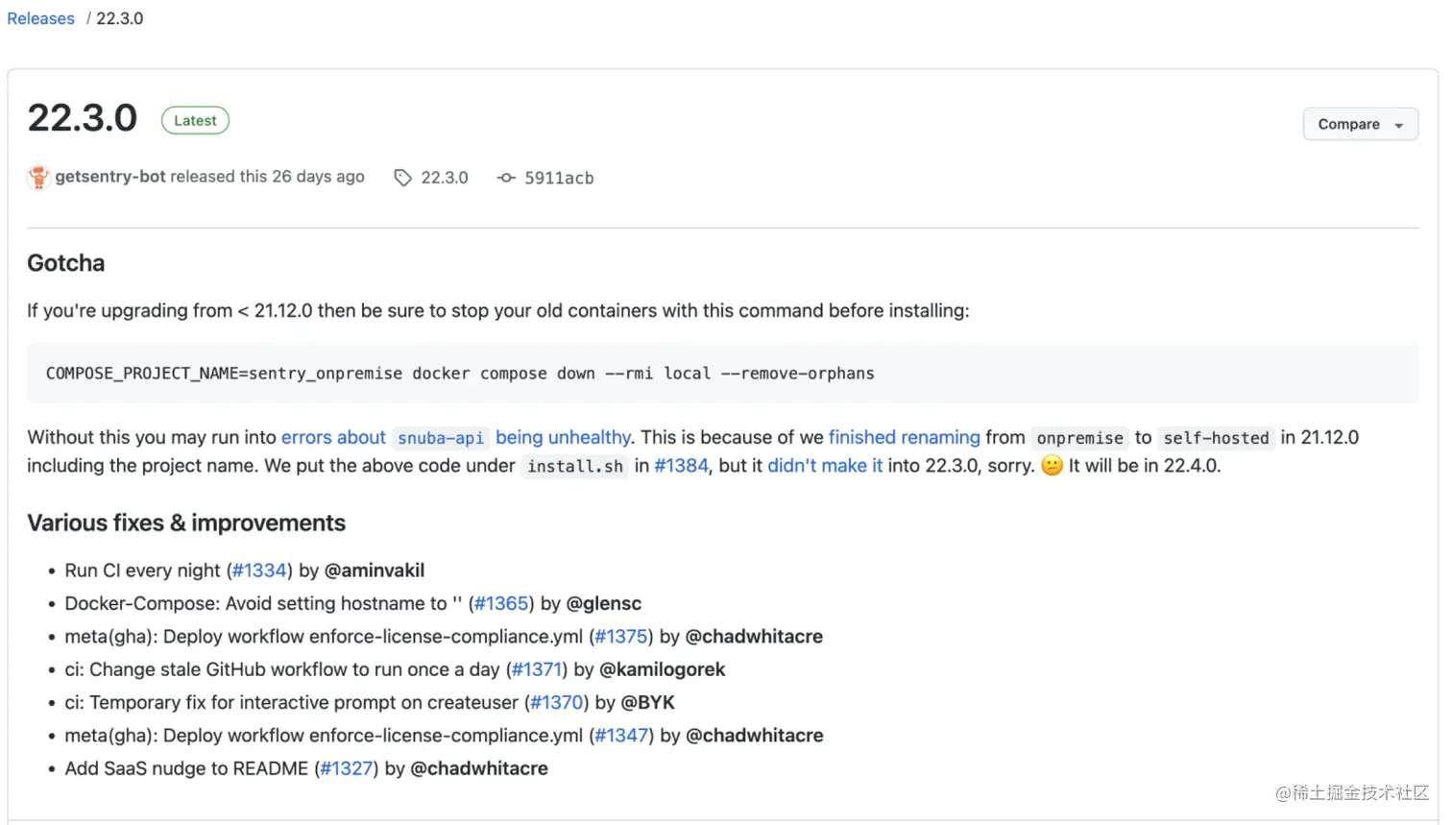Click the 'released this 26 days ago' text
The height and width of the screenshot is (825, 1452).
pos(268,177)
